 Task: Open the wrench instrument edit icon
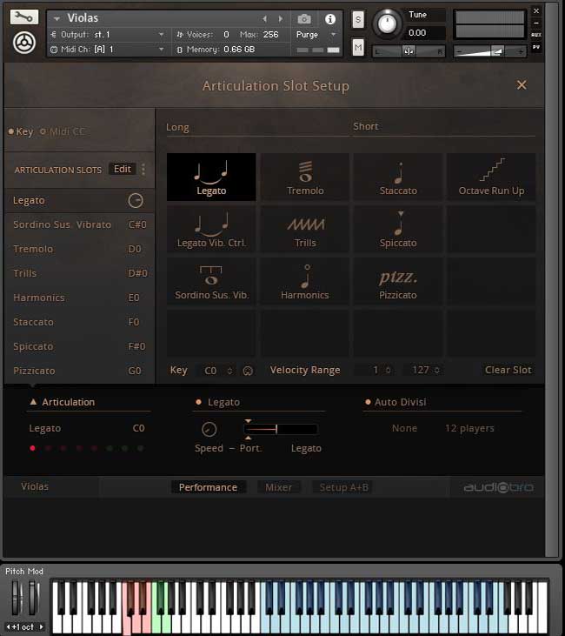[24, 17]
